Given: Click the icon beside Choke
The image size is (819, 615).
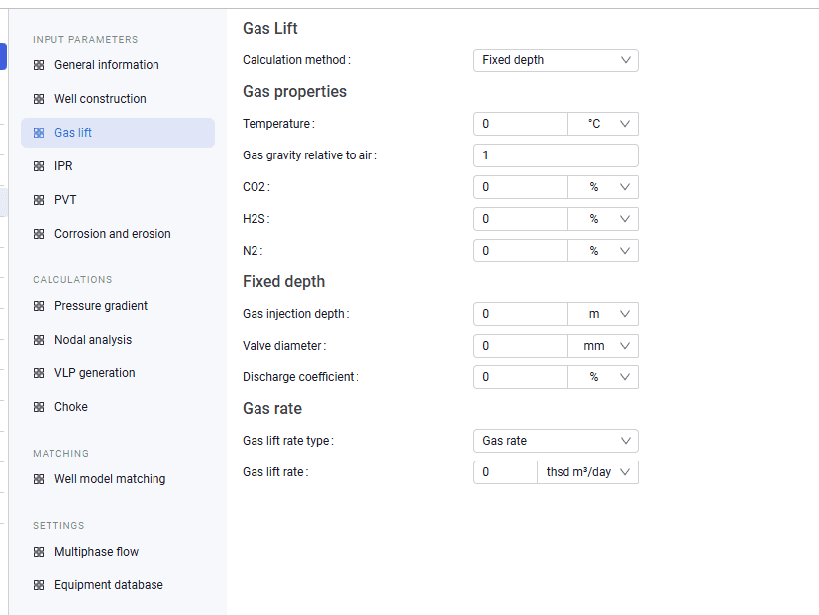Looking at the screenshot, I should pyautogui.click(x=39, y=407).
